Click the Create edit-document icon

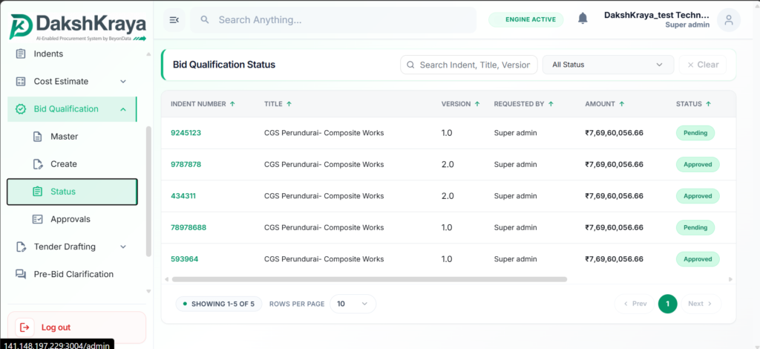37,164
